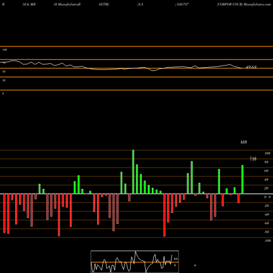Click the RSI axis label 30
Image resolution: width=273 pixels, height=273 pixels.
(x=4, y=80)
